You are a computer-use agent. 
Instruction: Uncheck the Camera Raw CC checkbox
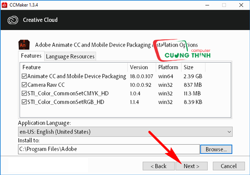coord(24,85)
